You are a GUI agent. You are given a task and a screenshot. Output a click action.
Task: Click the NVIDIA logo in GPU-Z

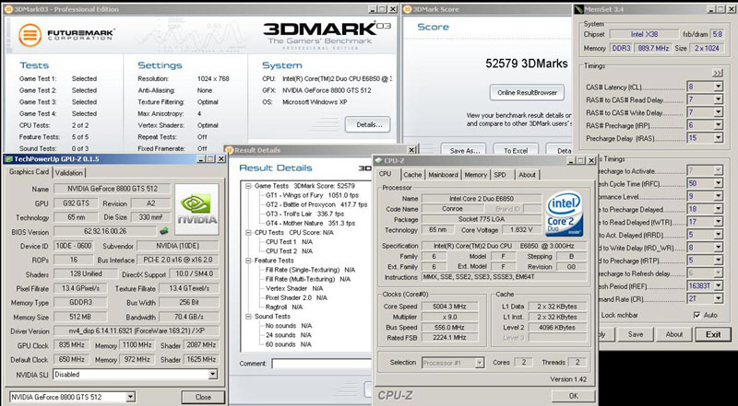[x=196, y=209]
